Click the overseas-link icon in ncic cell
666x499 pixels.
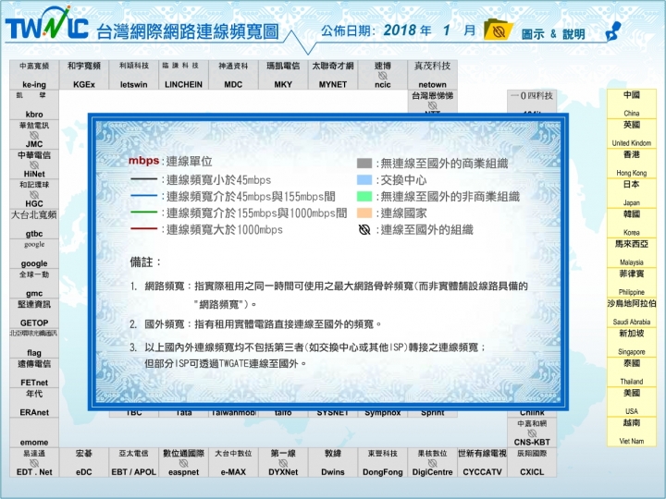383,75
